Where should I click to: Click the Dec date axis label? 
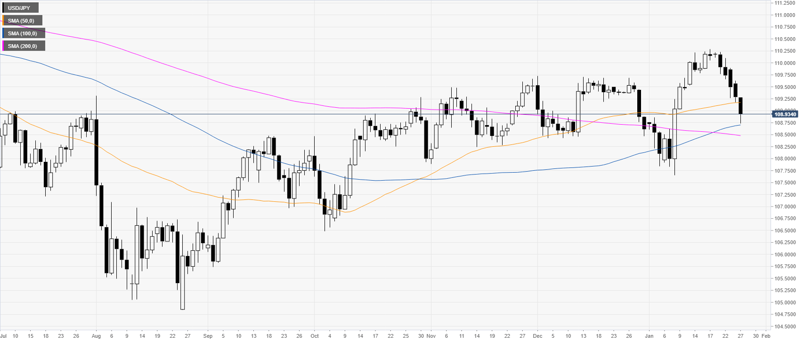pyautogui.click(x=538, y=336)
